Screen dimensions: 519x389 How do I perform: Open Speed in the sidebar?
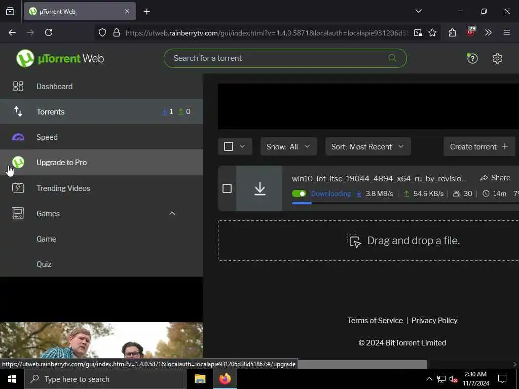pos(101,137)
